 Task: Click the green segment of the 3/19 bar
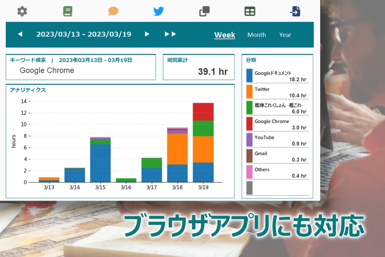[x=203, y=128]
